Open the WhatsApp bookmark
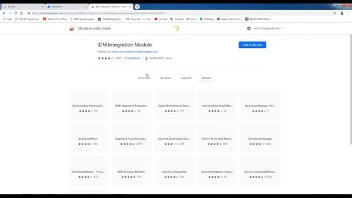 207,19
